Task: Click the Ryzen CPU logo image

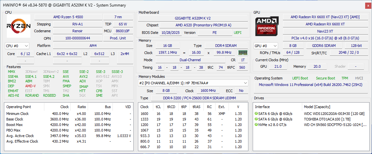Action: [x=19, y=26]
